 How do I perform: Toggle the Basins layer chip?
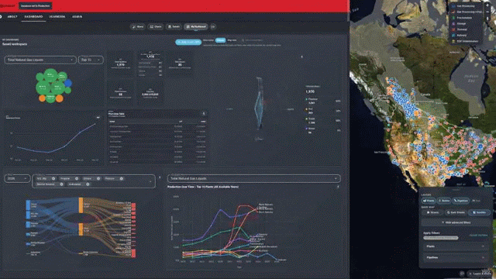click(444, 201)
